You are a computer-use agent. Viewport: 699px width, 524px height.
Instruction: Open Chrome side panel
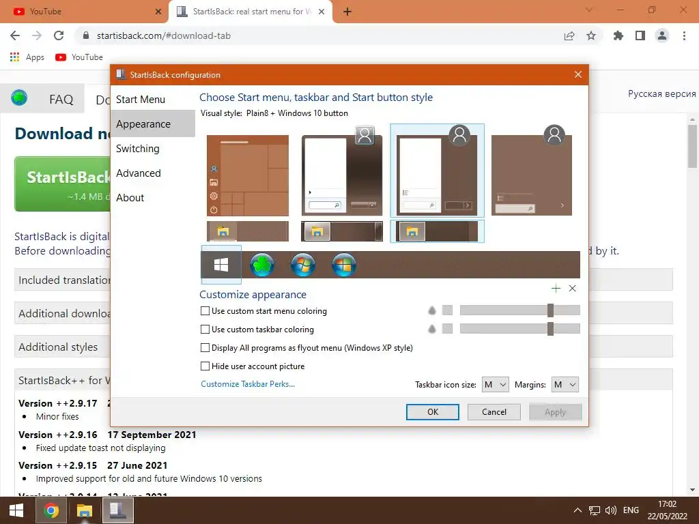click(640, 35)
